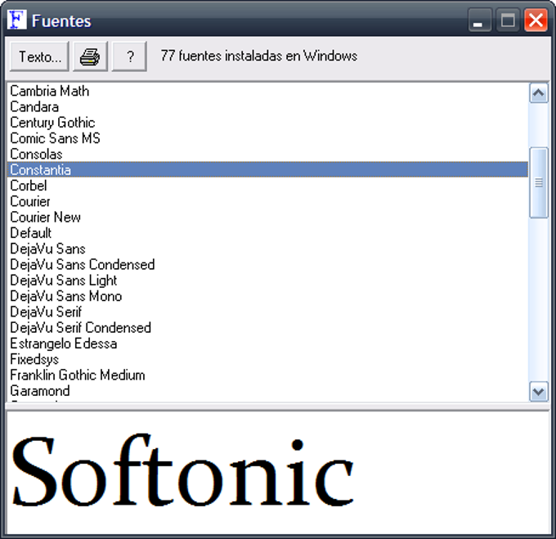556x539 pixels.
Task: Close the Fuentes window
Action: [536, 20]
